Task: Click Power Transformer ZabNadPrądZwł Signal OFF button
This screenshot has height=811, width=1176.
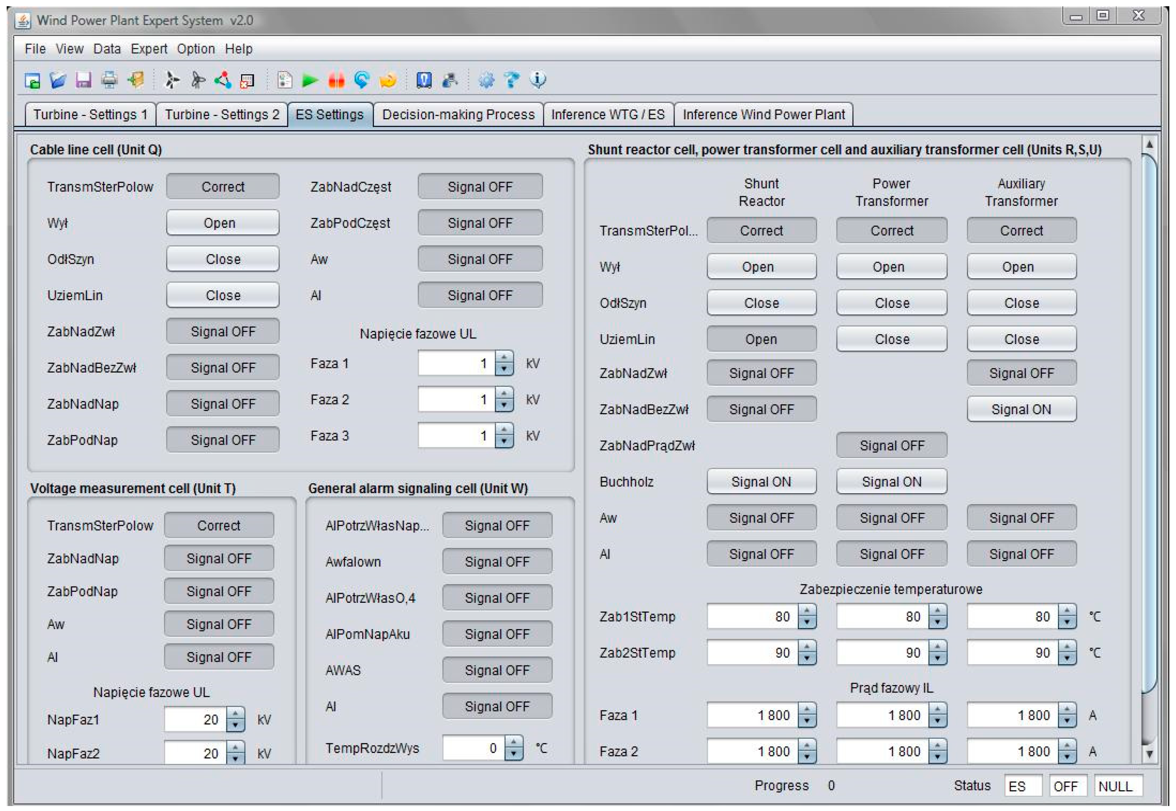Action: pyautogui.click(x=891, y=446)
